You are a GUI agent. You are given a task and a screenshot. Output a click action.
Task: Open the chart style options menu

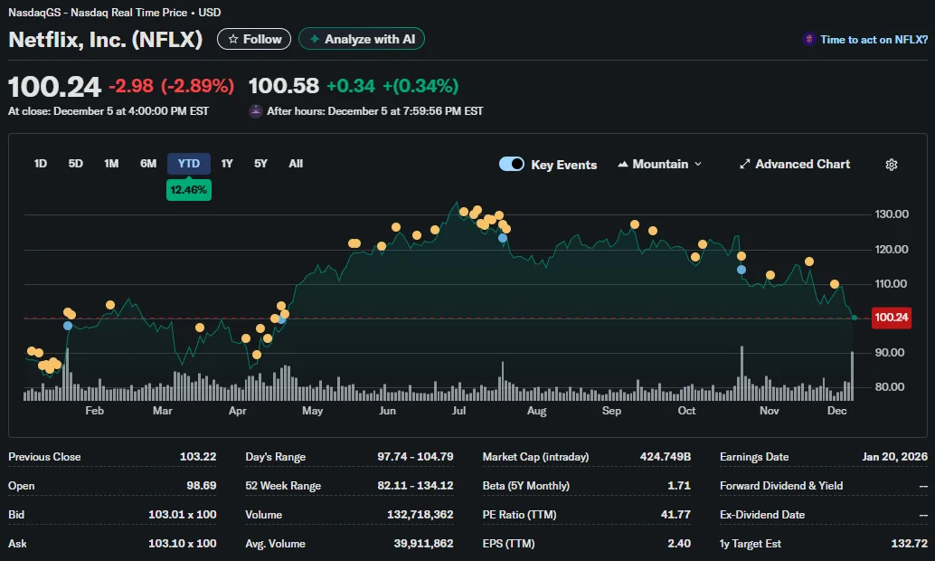(x=660, y=165)
